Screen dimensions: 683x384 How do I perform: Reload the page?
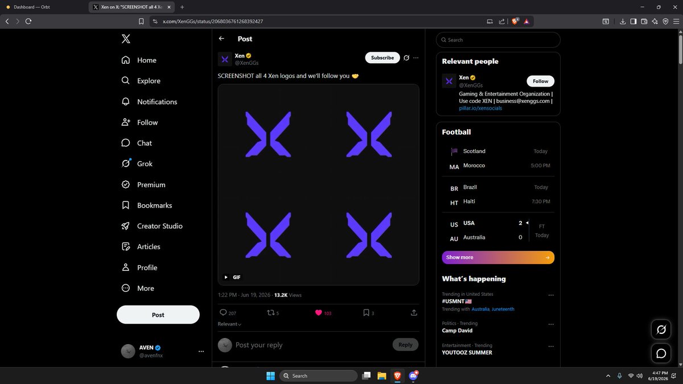(28, 21)
